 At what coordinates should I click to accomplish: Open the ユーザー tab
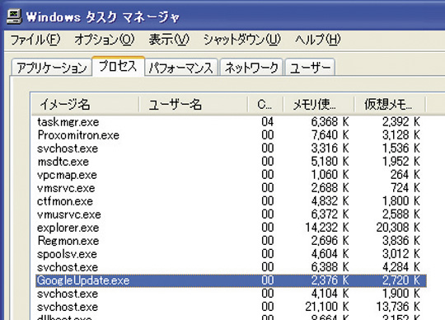click(310, 68)
